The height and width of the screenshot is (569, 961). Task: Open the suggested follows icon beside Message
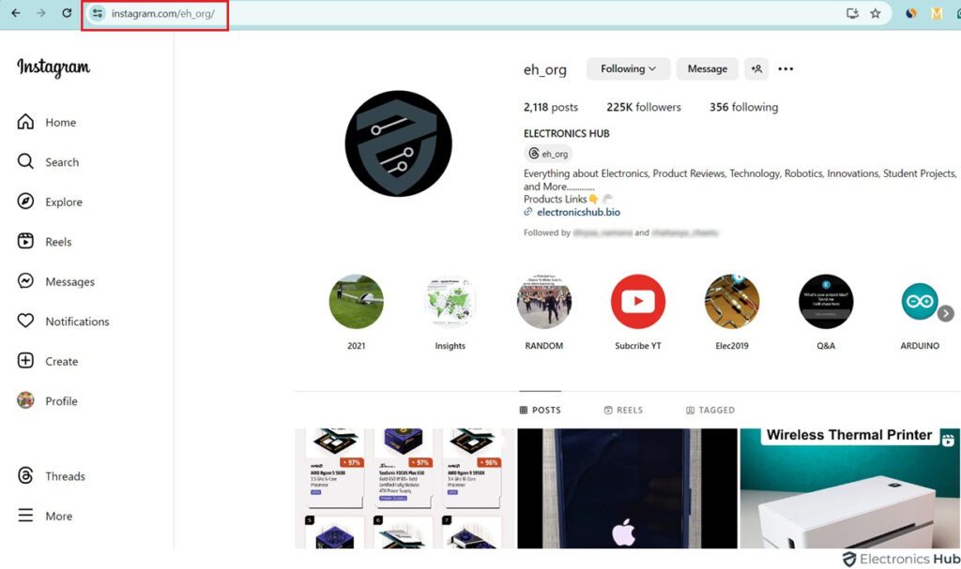(x=757, y=68)
